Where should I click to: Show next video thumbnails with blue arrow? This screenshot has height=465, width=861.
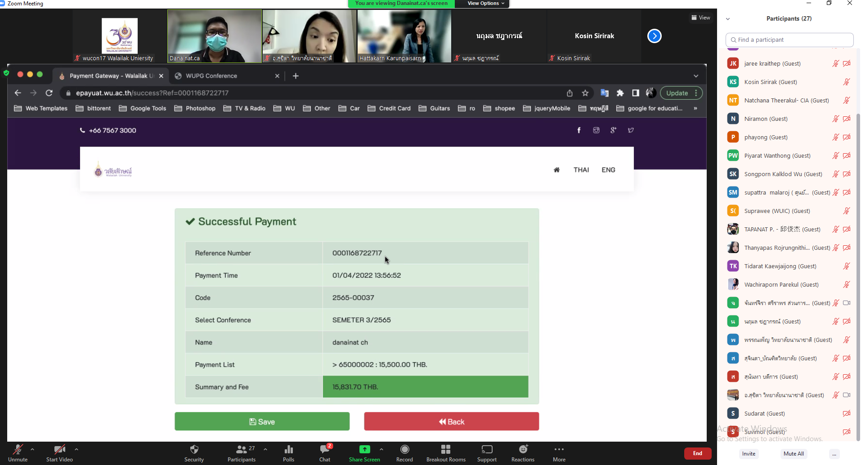click(654, 36)
